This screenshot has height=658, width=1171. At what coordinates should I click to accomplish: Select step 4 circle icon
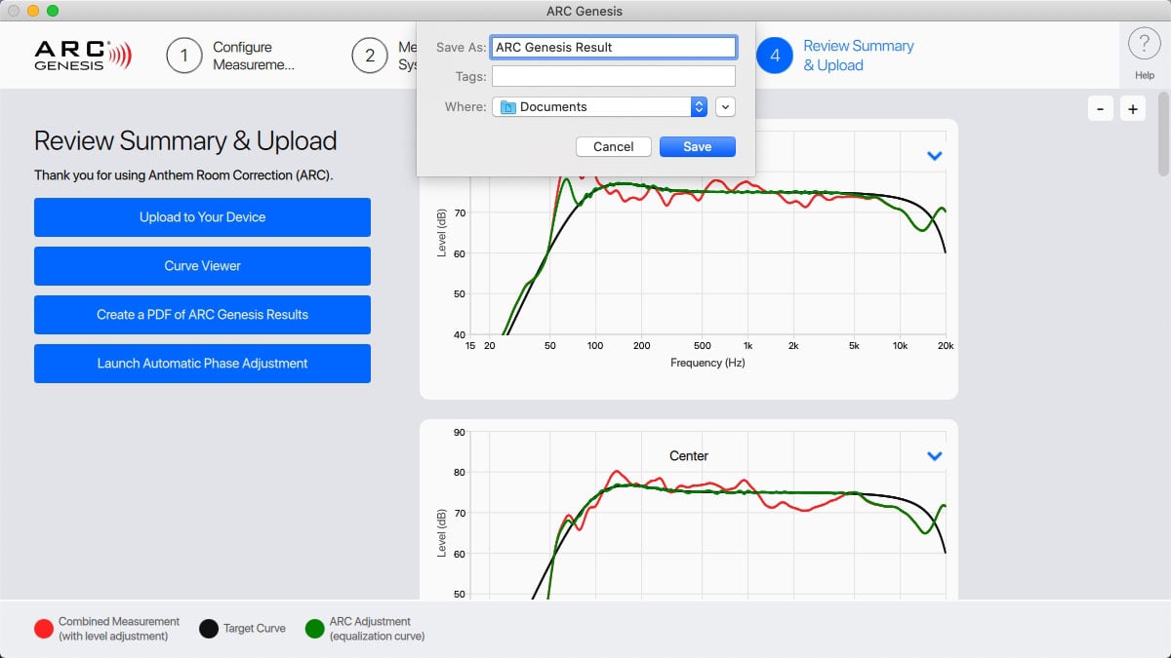[x=775, y=56]
